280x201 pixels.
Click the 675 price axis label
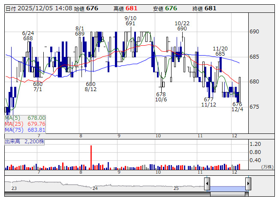pyautogui.click(x=254, y=107)
